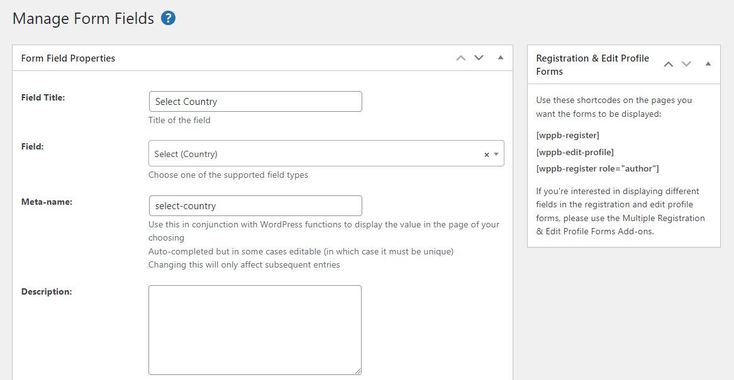Move Form Field Properties panel up
The width and height of the screenshot is (734, 380).
(461, 58)
